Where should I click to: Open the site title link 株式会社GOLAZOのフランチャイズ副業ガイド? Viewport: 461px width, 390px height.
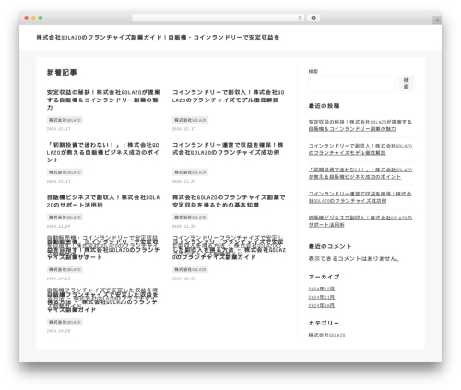(x=158, y=38)
